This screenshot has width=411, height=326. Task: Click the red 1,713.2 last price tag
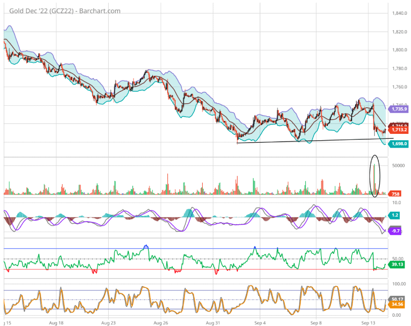click(399, 131)
